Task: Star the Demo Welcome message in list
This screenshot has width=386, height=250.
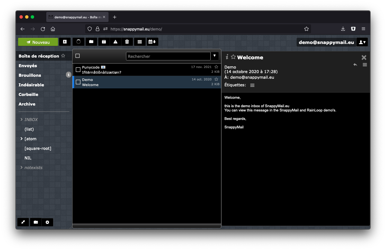Action: point(216,80)
